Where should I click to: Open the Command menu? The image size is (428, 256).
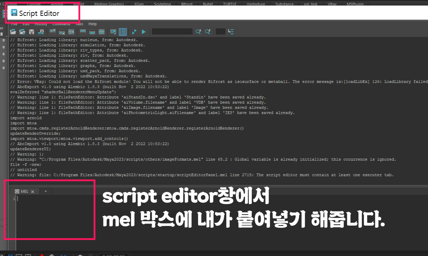(x=61, y=24)
